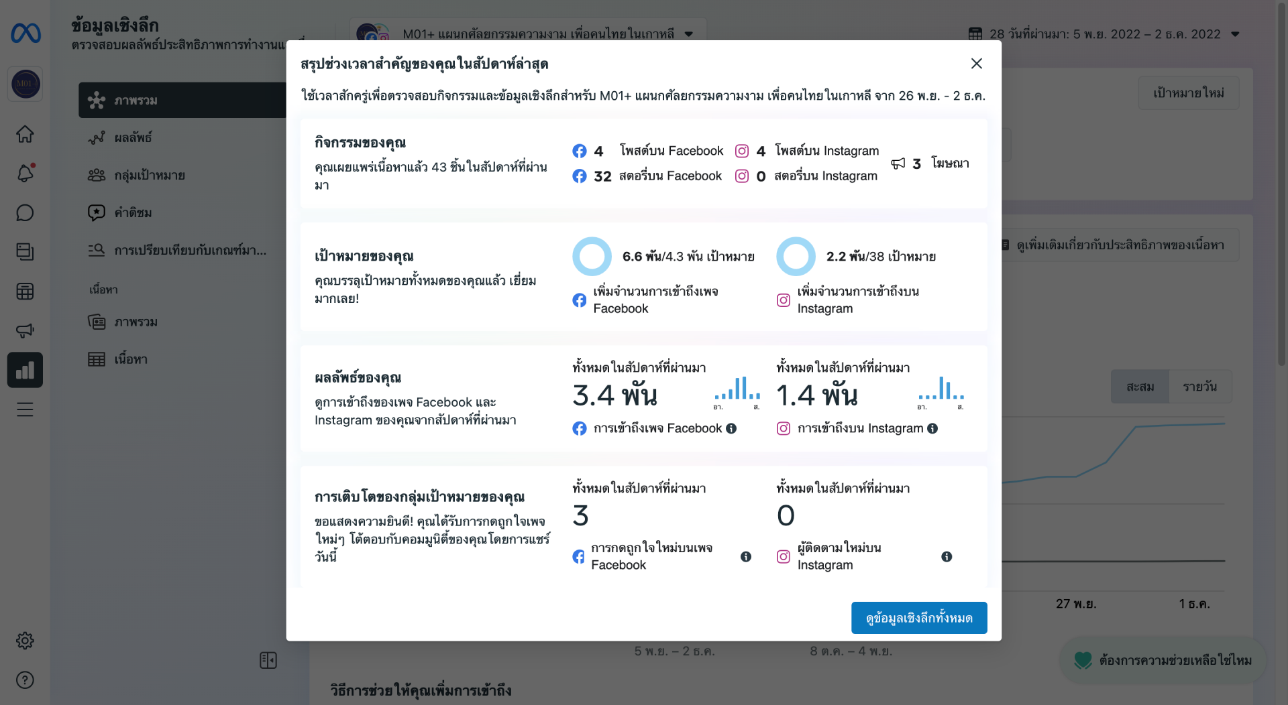Open the Ads megaphone sidebar icon
This screenshot has height=705, width=1288.
25,330
